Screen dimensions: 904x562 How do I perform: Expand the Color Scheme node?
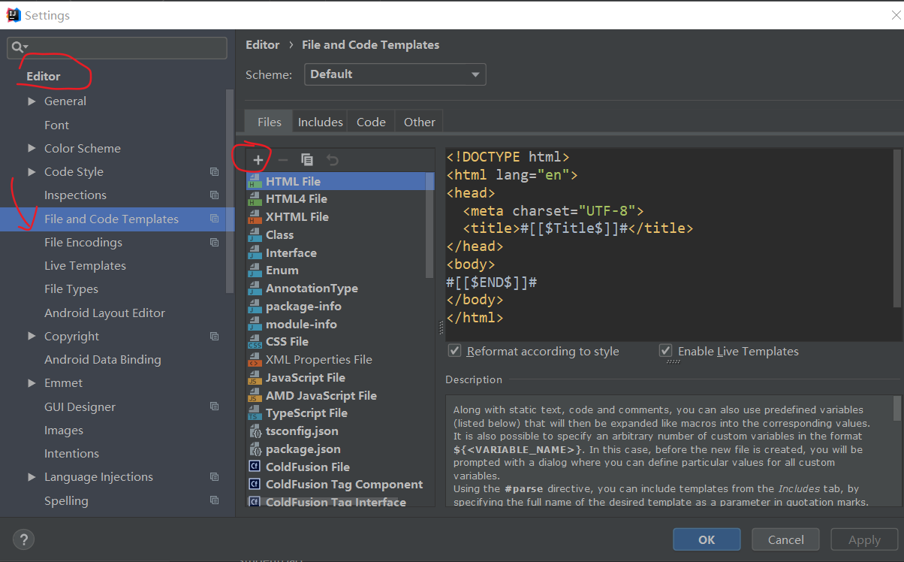pyautogui.click(x=32, y=149)
